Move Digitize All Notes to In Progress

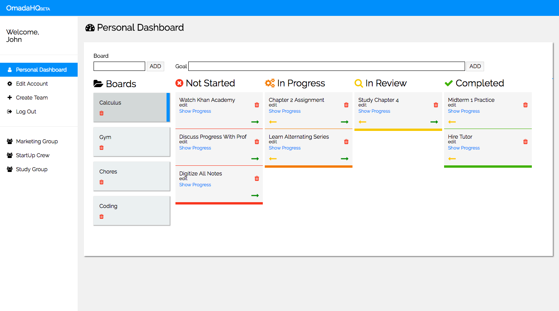coord(255,196)
